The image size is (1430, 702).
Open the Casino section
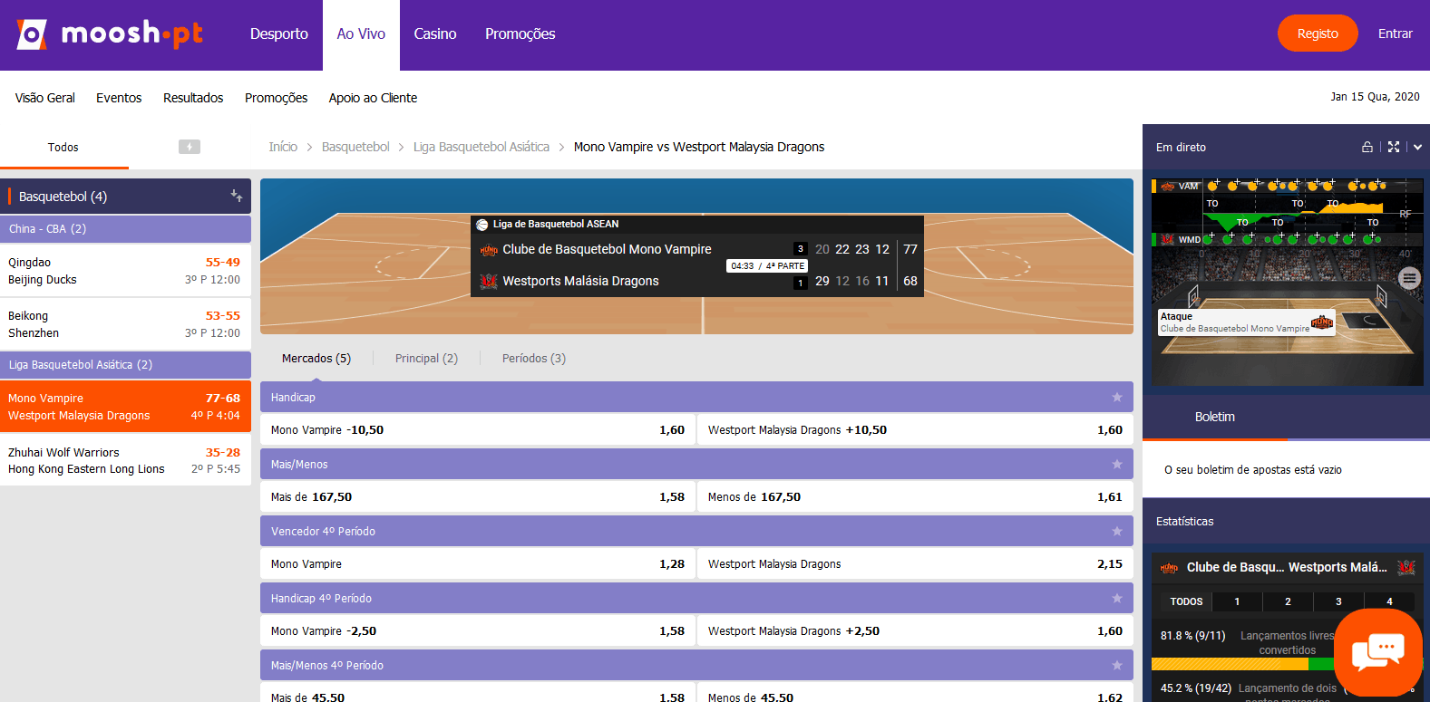coord(435,34)
